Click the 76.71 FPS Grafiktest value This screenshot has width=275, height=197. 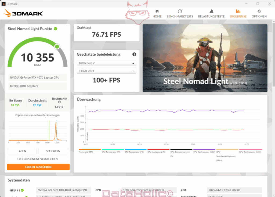click(106, 34)
